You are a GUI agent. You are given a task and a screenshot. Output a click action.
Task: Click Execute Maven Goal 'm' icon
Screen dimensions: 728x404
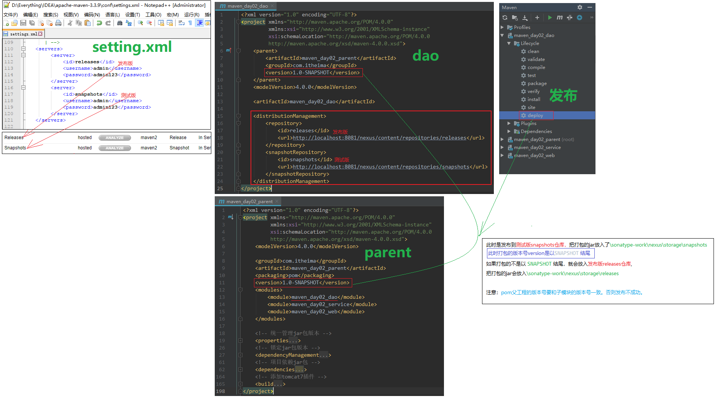[x=560, y=18]
